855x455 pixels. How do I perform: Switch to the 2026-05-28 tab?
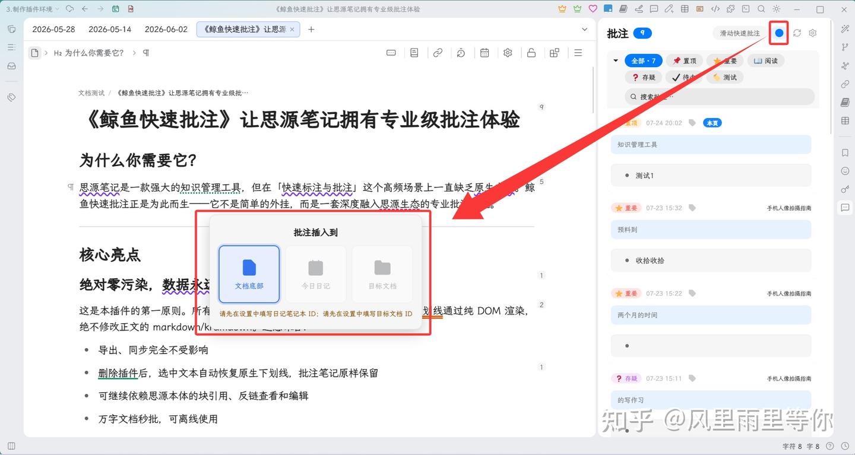pos(53,29)
